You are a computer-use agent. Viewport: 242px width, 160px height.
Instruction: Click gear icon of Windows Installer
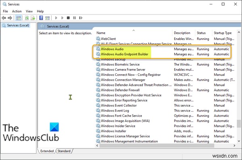[98, 131]
